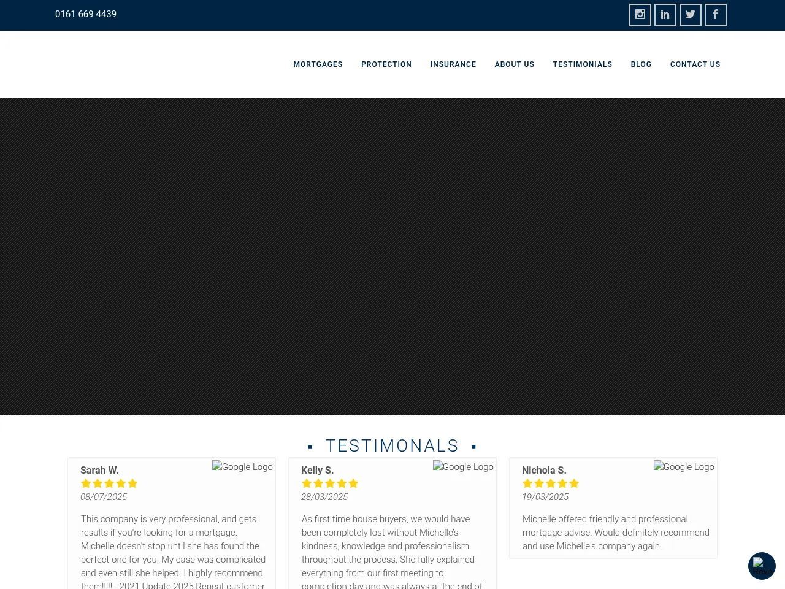Open the Facebook social icon
785x589 pixels.
pyautogui.click(x=716, y=15)
